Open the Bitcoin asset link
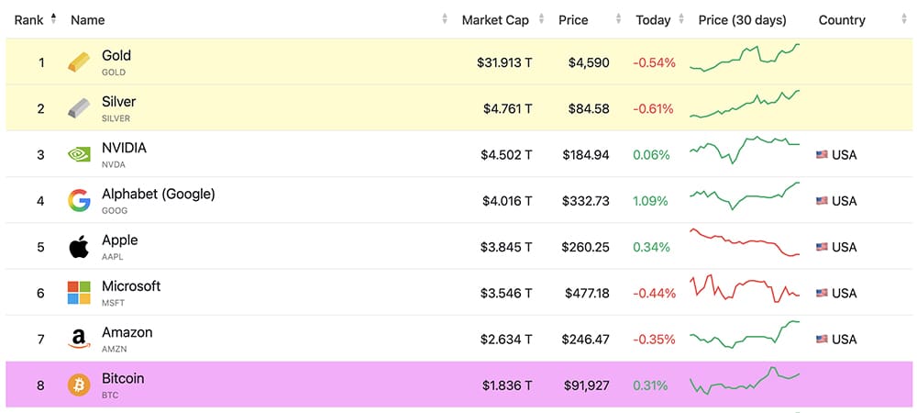The height and width of the screenshot is (413, 917). 123,378
